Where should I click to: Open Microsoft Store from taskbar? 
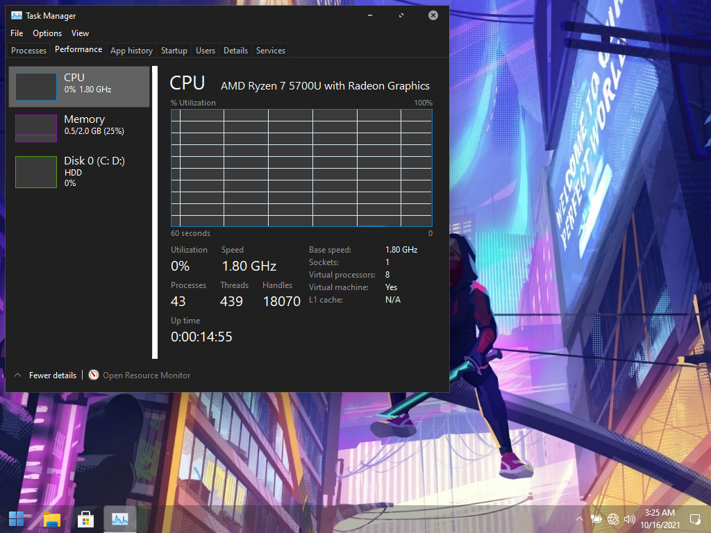click(x=85, y=519)
